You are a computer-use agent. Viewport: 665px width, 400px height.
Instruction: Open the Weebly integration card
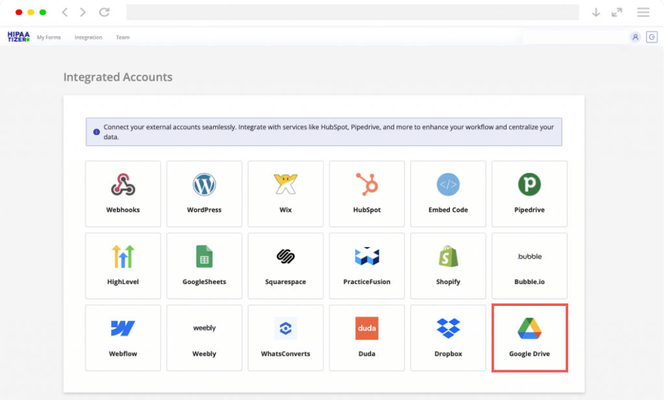(205, 338)
